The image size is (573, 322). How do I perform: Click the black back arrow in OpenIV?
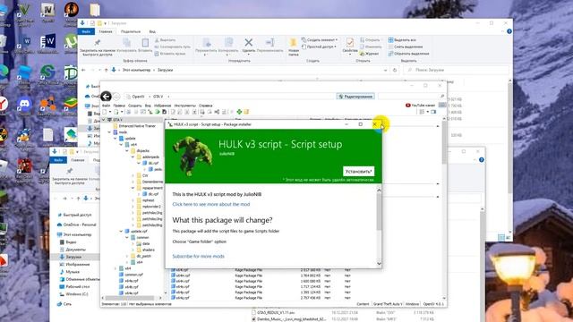pos(106,97)
